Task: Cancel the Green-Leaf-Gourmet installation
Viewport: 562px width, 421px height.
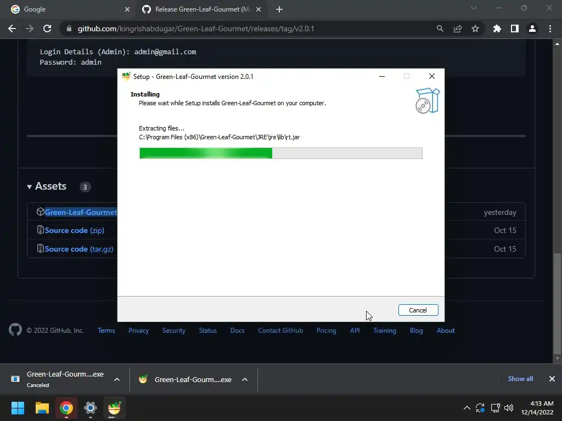Action: coord(418,310)
